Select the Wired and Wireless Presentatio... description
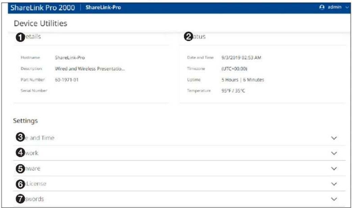Viewport: 352px width, 208px height. [90, 69]
